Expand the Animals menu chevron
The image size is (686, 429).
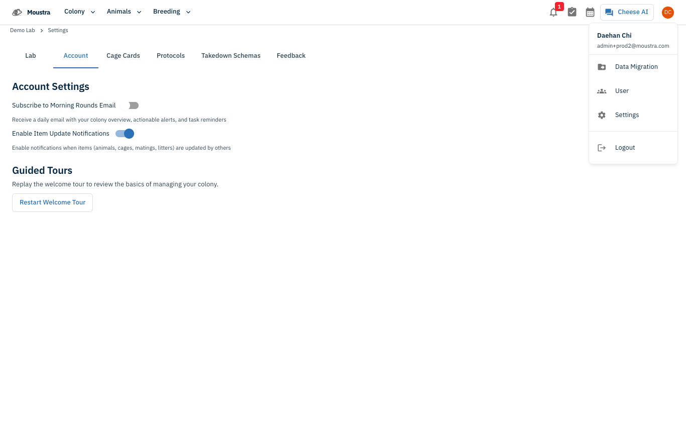tap(139, 12)
